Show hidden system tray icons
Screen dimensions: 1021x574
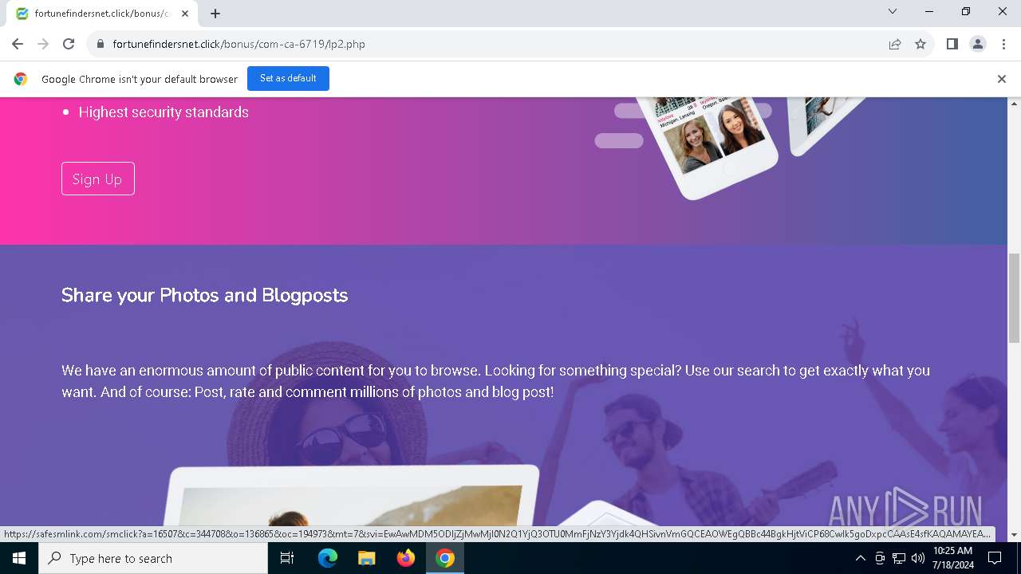coord(860,558)
